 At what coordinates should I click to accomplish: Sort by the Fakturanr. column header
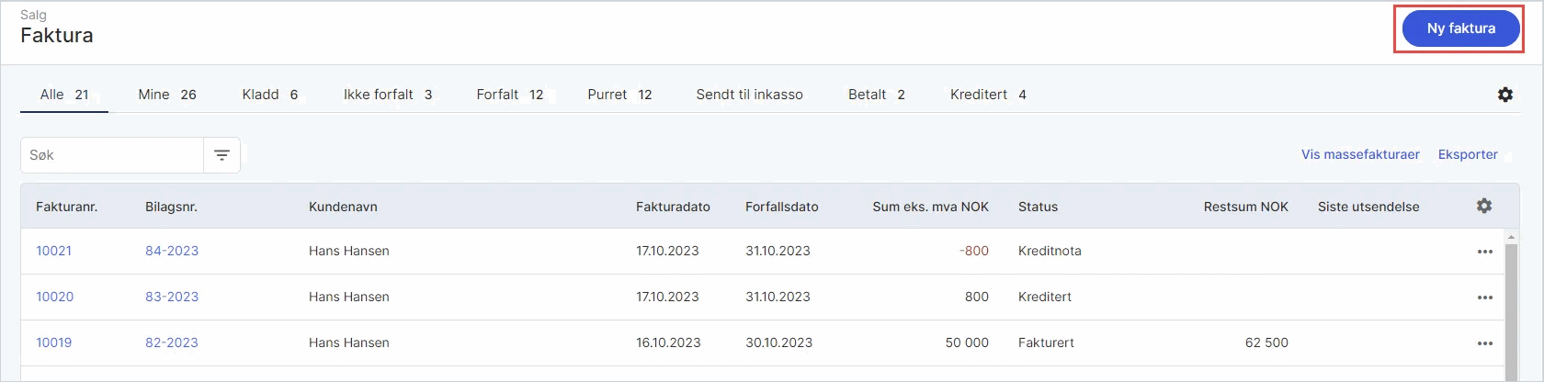pos(66,207)
